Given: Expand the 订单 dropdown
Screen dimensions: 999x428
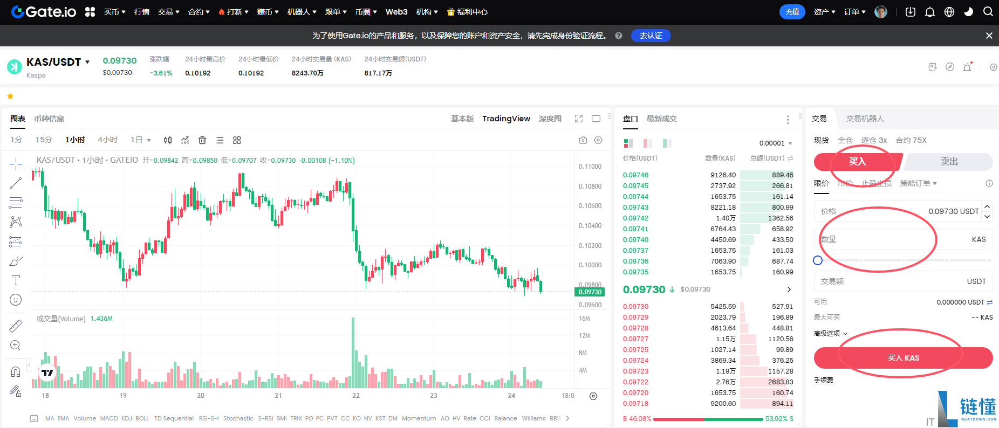Looking at the screenshot, I should tap(854, 12).
